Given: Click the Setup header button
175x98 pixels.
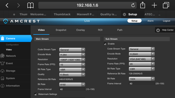Looking at the screenshot, I should [x=134, y=21].
